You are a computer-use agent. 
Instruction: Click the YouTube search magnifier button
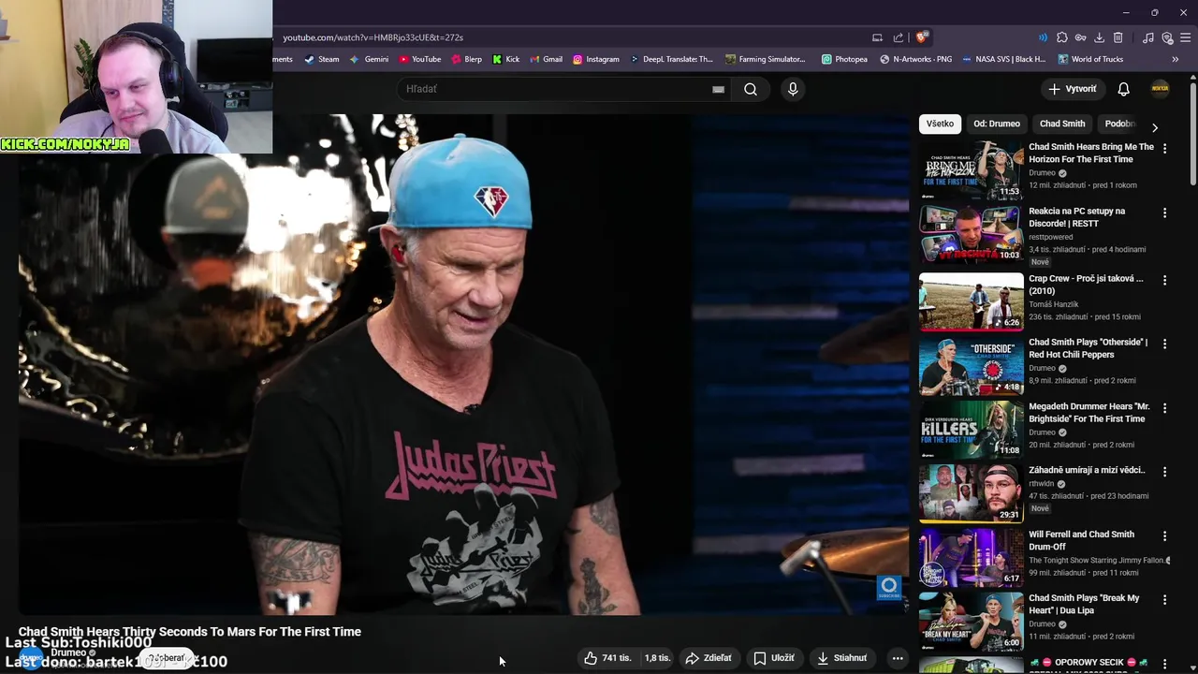(x=751, y=89)
